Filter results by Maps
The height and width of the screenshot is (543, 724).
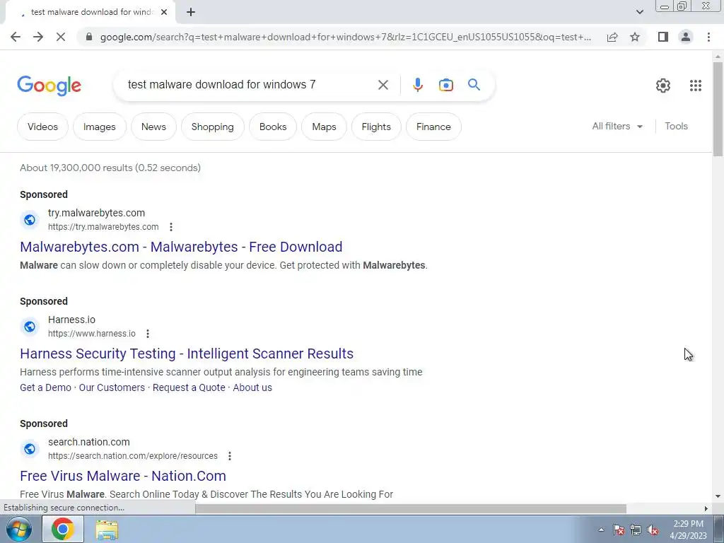[324, 127]
